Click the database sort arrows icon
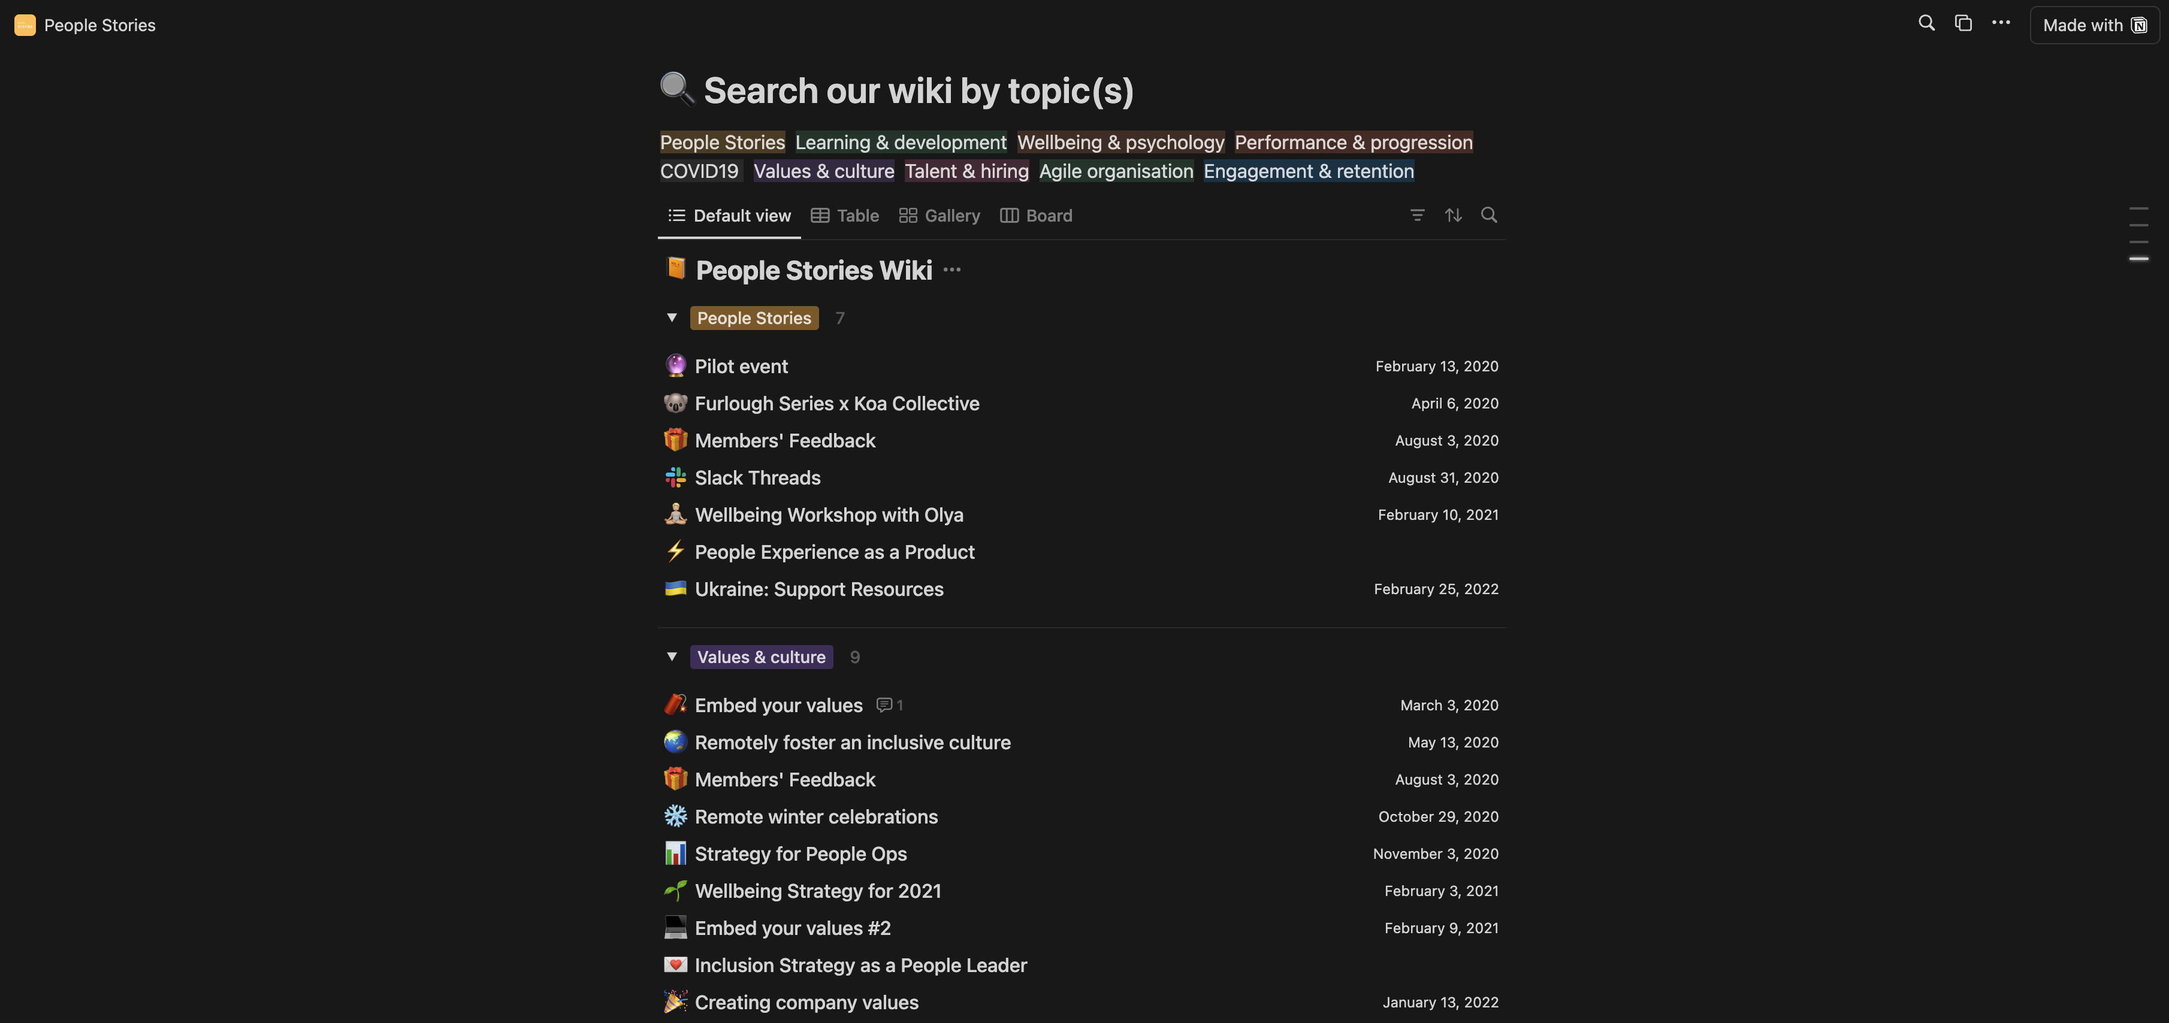Screen dimensions: 2169x1023 point(1454,216)
